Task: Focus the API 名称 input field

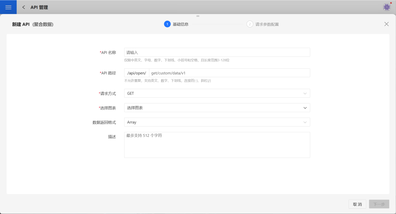Action: pos(217,52)
